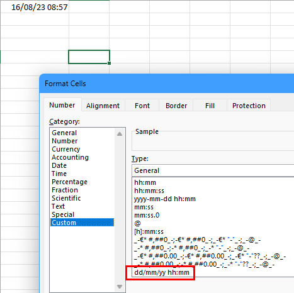
Task: Choose the yyyy-mm-dd hh:mm format
Action: 213,199
